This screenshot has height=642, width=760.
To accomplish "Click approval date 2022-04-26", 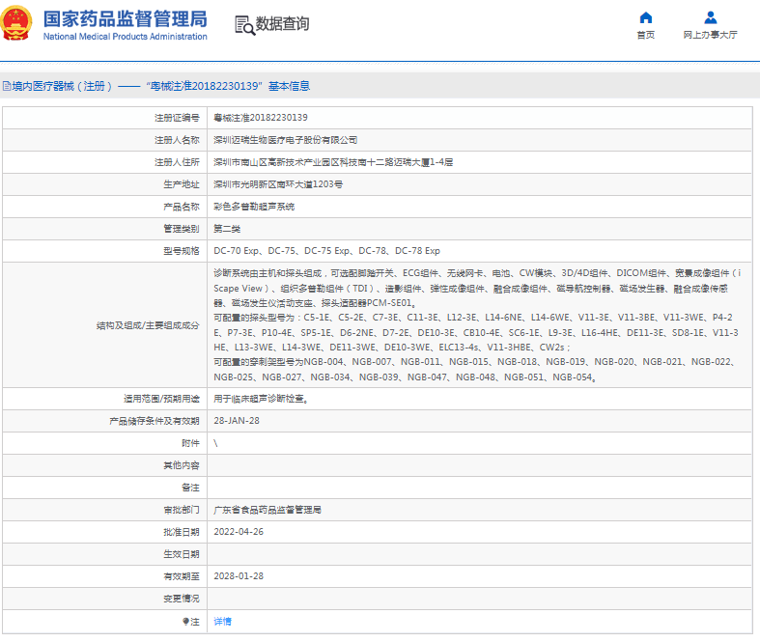I will pyautogui.click(x=238, y=532).
